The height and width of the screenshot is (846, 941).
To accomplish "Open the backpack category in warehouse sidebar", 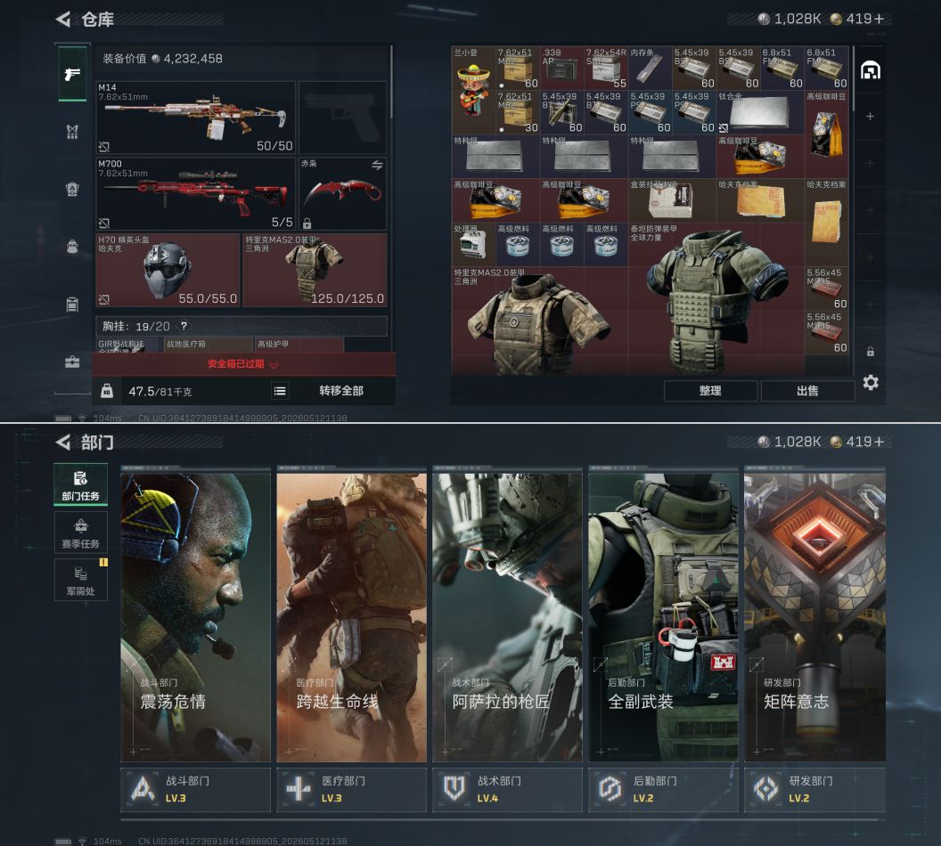I will tap(72, 247).
